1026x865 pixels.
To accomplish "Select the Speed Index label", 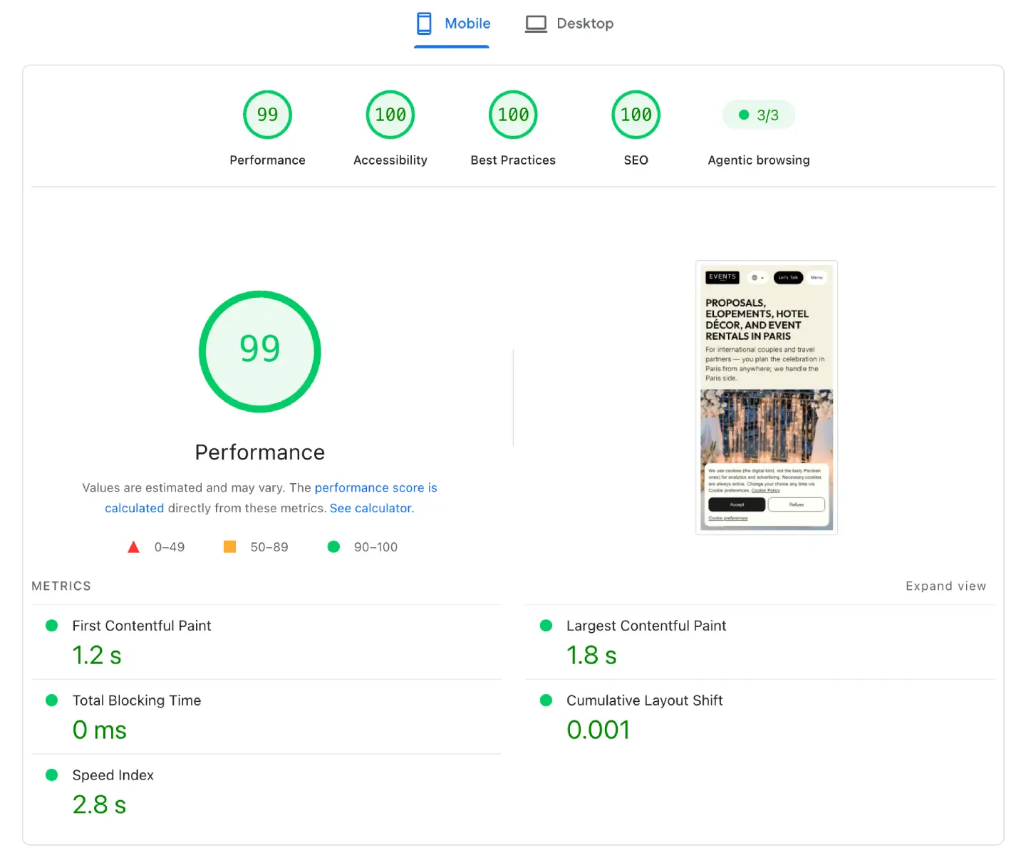I will click(113, 775).
